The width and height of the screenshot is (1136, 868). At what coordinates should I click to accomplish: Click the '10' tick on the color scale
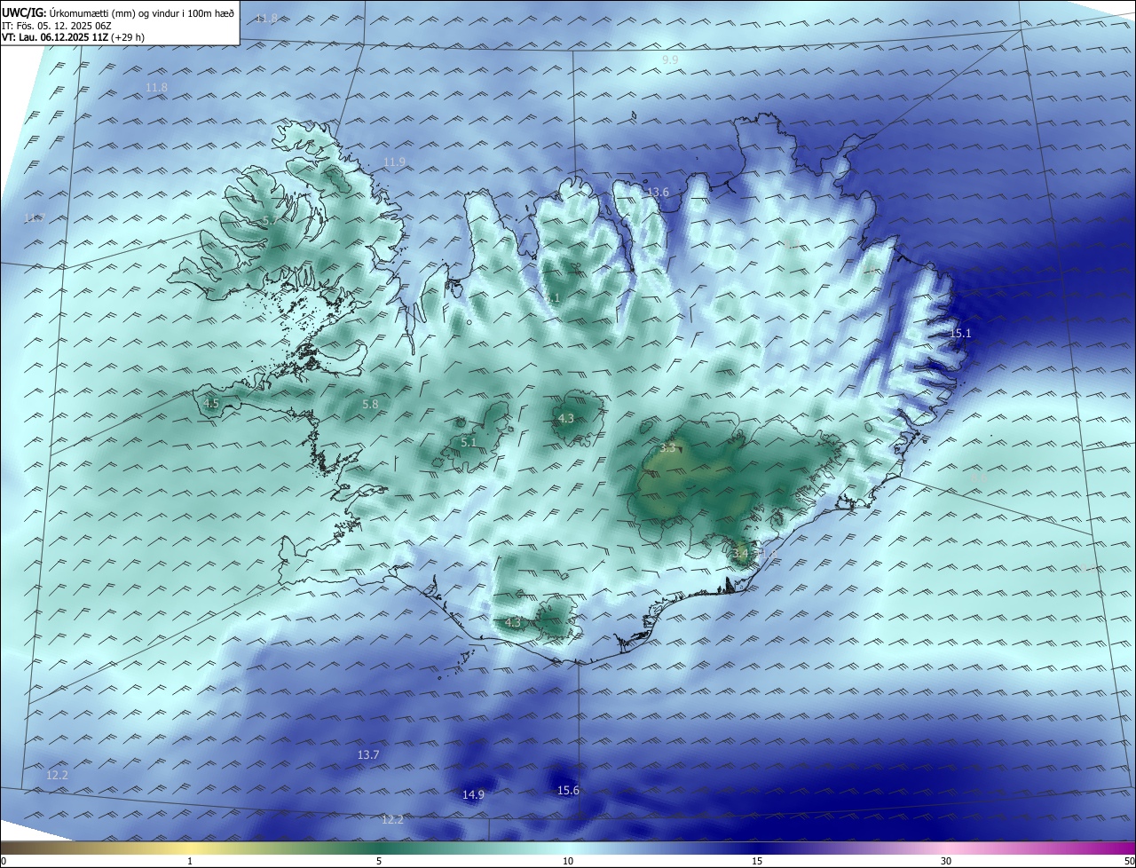tap(568, 861)
